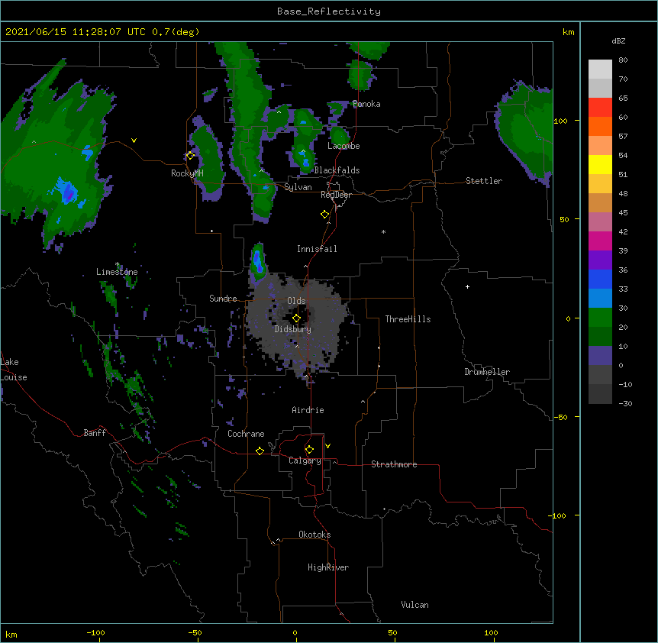Click the bottom axis tick labeled -100
The image size is (658, 643).
click(x=96, y=632)
